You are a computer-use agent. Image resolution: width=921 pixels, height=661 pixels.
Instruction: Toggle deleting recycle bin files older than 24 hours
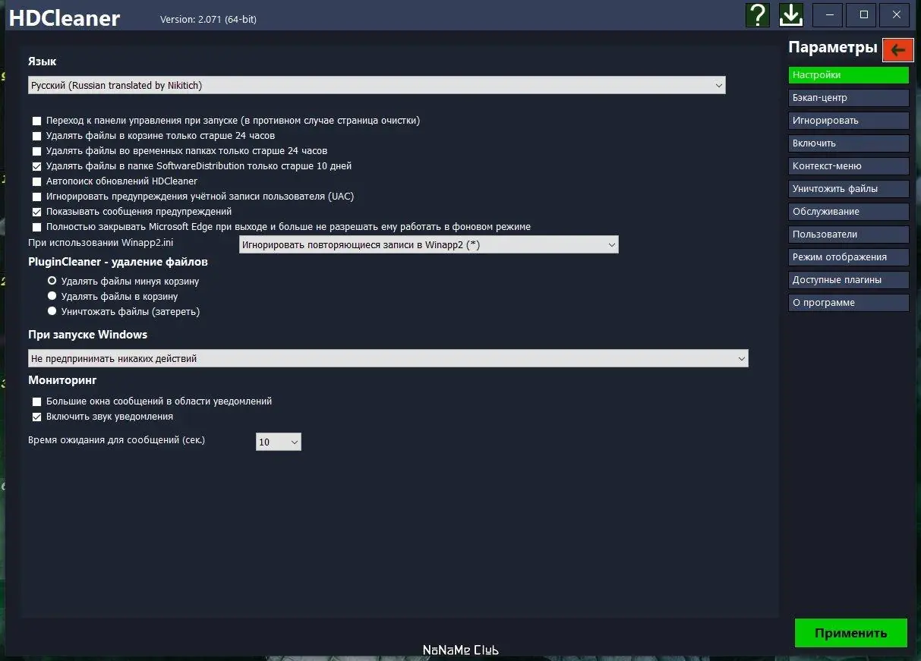pyautogui.click(x=37, y=136)
